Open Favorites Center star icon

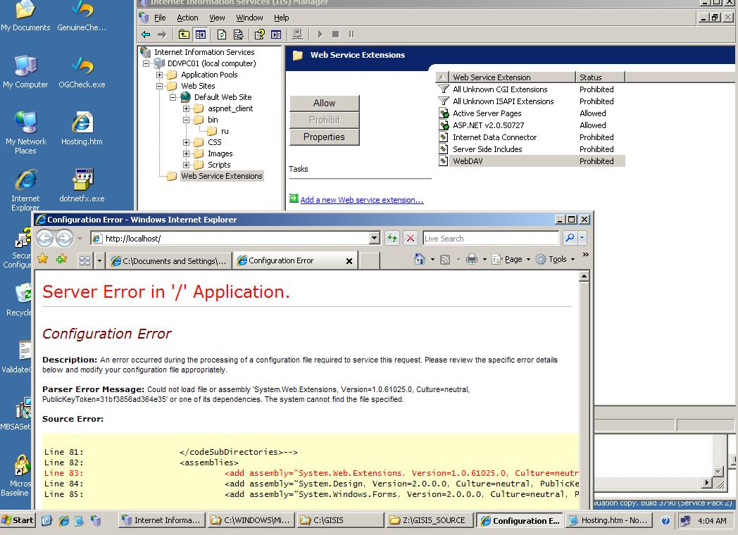[x=43, y=259]
